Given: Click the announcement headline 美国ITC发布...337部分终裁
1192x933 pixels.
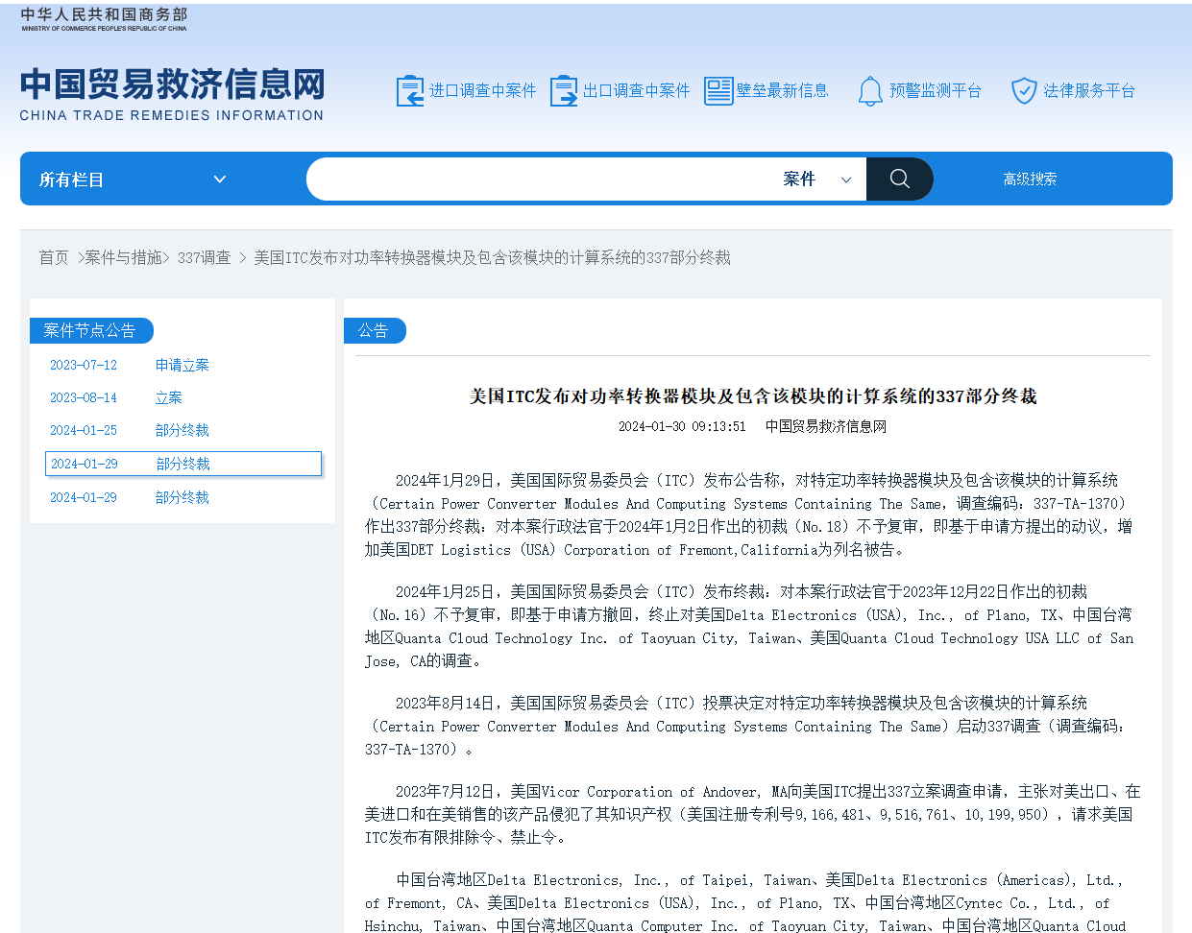Looking at the screenshot, I should (x=753, y=395).
